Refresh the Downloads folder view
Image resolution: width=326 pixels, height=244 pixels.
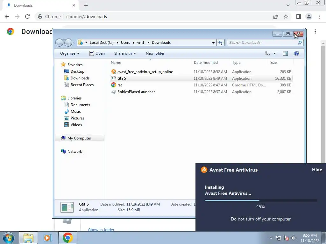(221, 43)
